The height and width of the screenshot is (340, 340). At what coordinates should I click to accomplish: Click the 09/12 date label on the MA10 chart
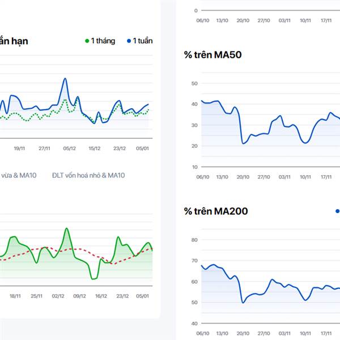80,296
